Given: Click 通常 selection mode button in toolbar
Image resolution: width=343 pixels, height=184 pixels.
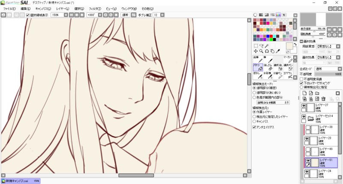Looking at the screenshot, I should (x=125, y=15).
